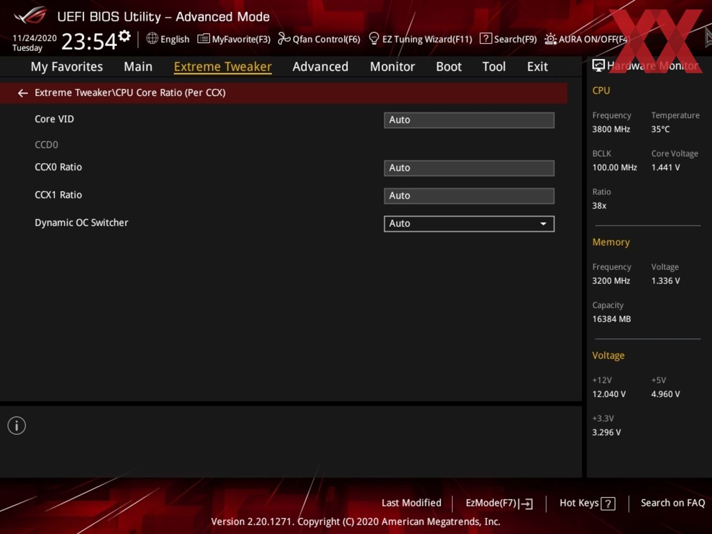Image resolution: width=712 pixels, height=534 pixels.
Task: Click the CCX0 Ratio Auto field
Action: coord(469,168)
